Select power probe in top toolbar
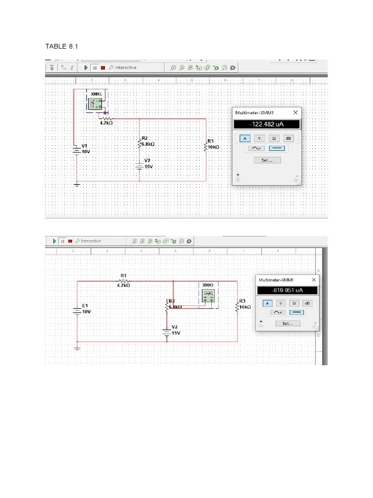This screenshot has width=373, height=498. (x=190, y=68)
